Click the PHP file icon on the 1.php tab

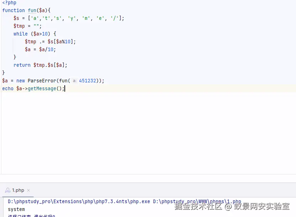[x=8, y=190]
